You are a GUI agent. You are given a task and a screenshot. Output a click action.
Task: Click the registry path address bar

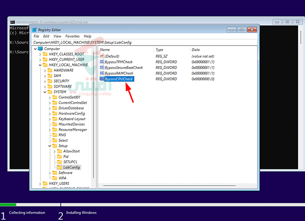click(x=145, y=43)
